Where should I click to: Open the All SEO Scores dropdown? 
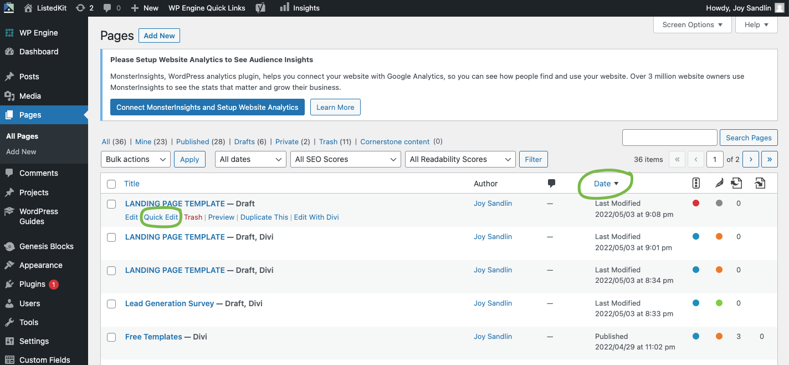(346, 159)
